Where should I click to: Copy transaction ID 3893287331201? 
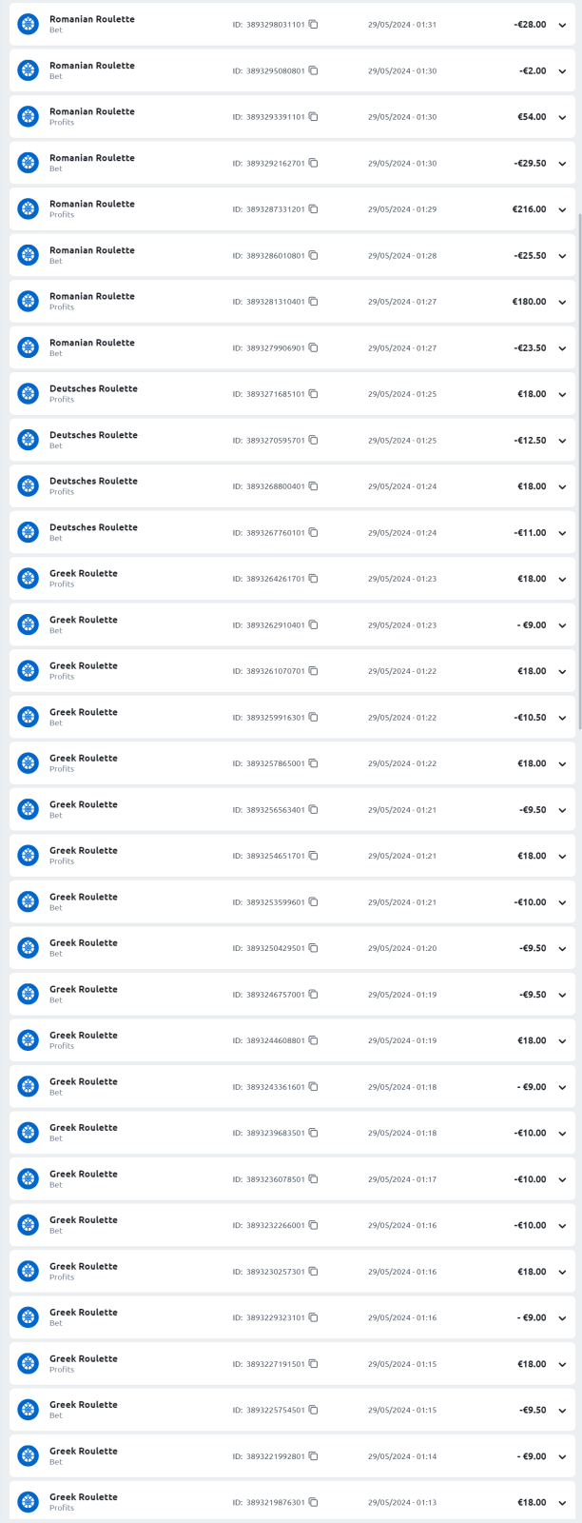pos(314,209)
